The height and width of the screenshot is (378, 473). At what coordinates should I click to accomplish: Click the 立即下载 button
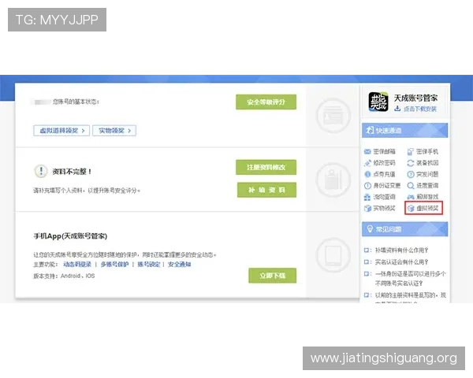273,276
